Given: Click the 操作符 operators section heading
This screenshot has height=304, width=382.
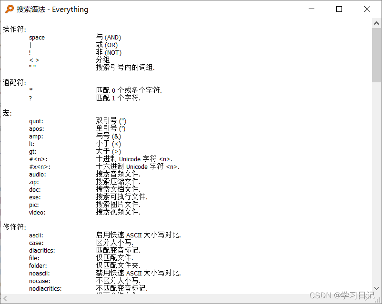Looking at the screenshot, I should [x=14, y=29].
